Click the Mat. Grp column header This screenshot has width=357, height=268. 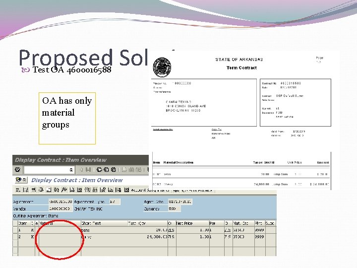[243, 223]
